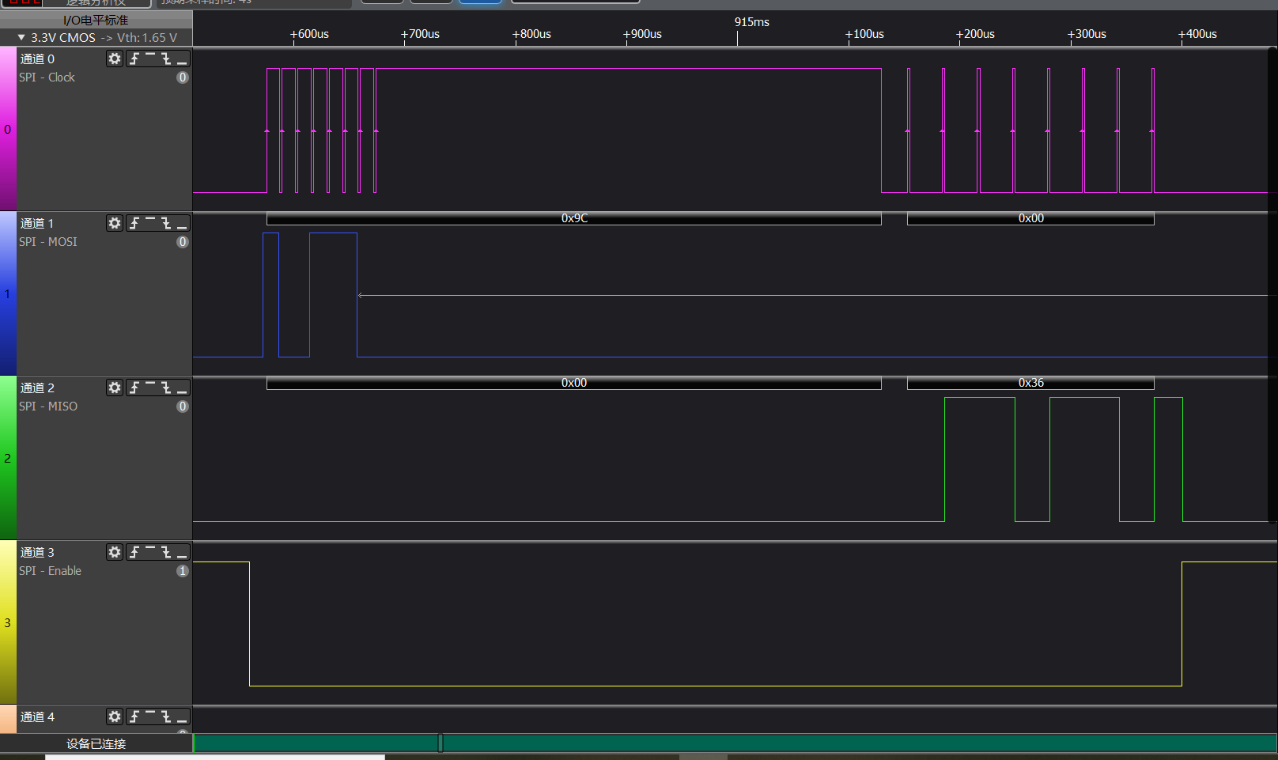Set rising edge trigger on 通道 4
This screenshot has width=1278, height=760.
point(134,717)
